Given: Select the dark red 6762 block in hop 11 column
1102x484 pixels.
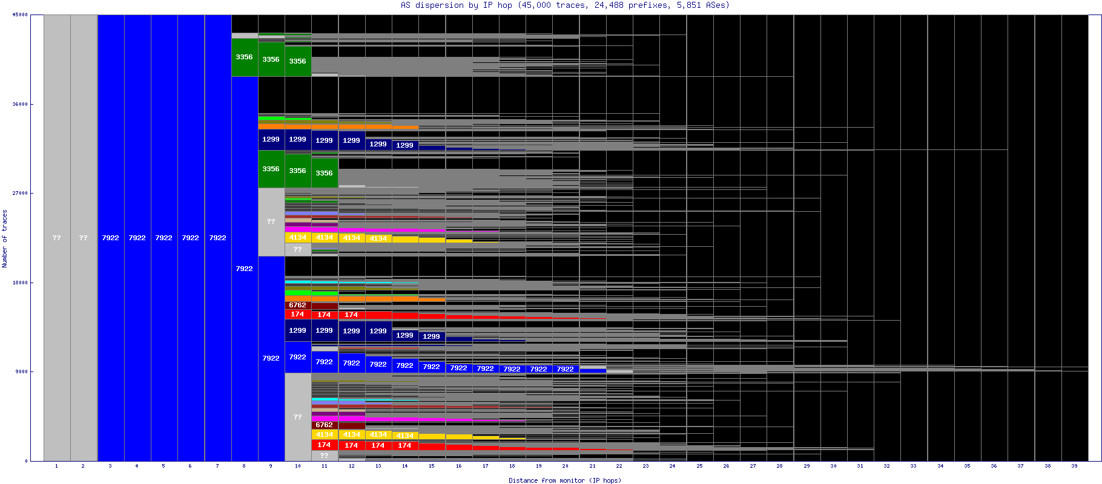Looking at the screenshot, I should tap(325, 425).
